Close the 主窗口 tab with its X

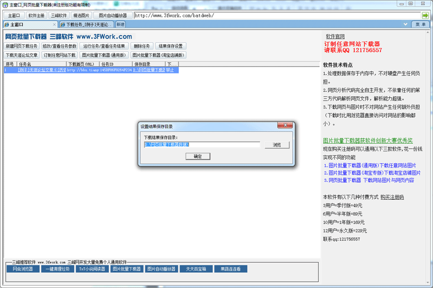54,24
